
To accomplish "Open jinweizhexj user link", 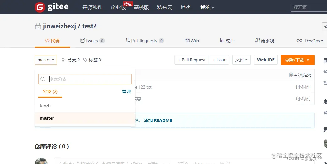I will click(59, 26).
